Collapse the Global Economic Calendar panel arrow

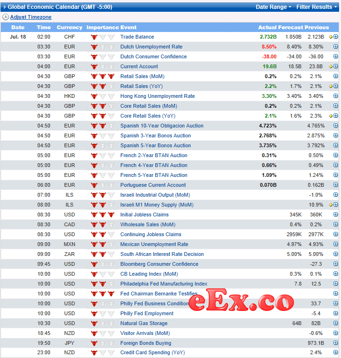tap(4, 7)
